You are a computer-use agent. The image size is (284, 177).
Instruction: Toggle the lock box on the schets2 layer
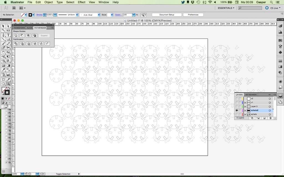(240, 110)
